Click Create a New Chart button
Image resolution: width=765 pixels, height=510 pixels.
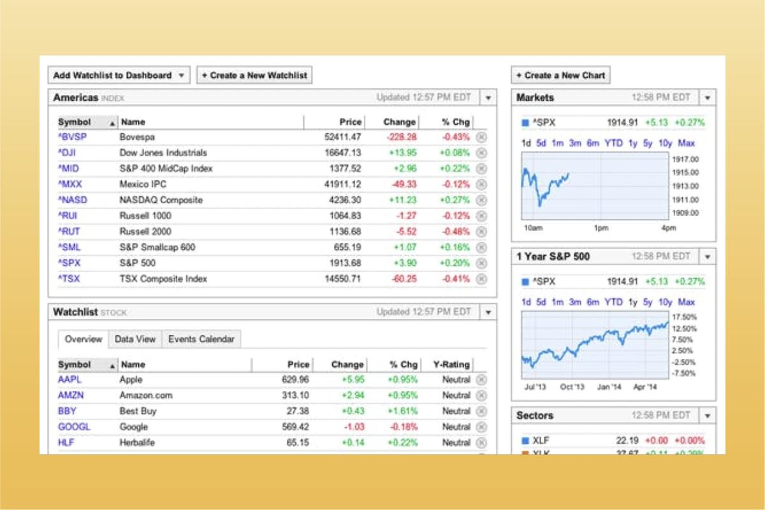[560, 75]
